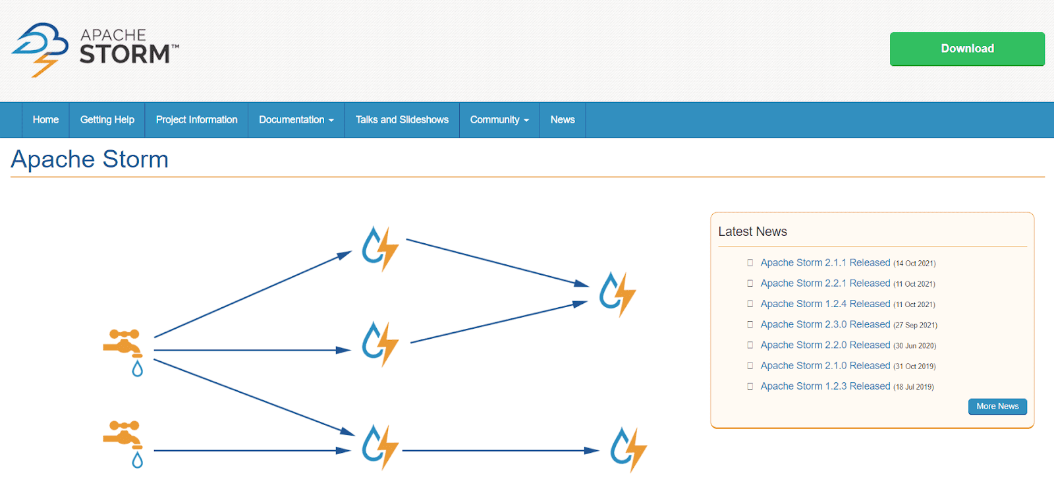1054x493 pixels.
Task: Click the bullet icon beside Storm 2.1.1
Action: [750, 262]
